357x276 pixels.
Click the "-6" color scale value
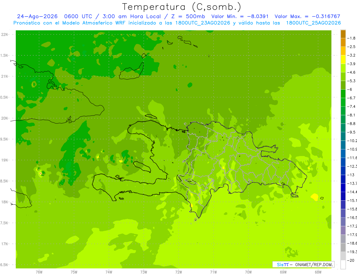[x=350, y=89]
